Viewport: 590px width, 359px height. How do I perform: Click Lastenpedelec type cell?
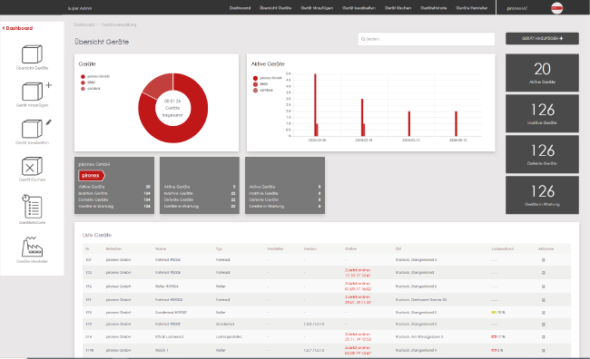(x=229, y=337)
